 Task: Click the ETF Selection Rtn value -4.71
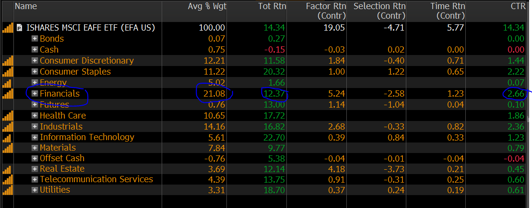tap(393, 28)
